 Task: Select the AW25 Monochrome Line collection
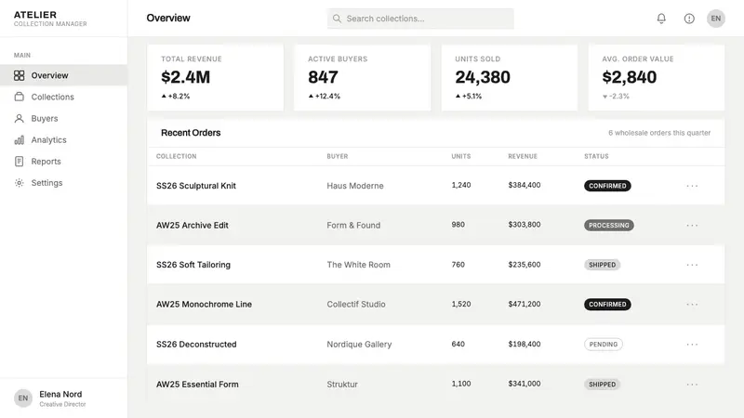(204, 305)
